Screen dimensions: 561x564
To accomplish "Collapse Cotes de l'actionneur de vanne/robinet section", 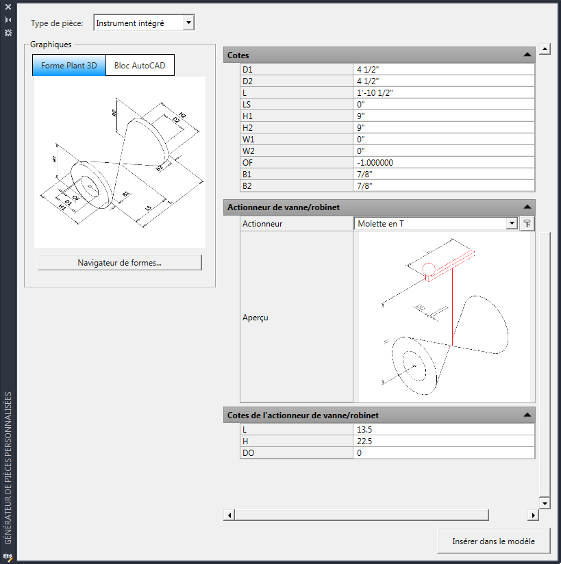I will pyautogui.click(x=527, y=415).
